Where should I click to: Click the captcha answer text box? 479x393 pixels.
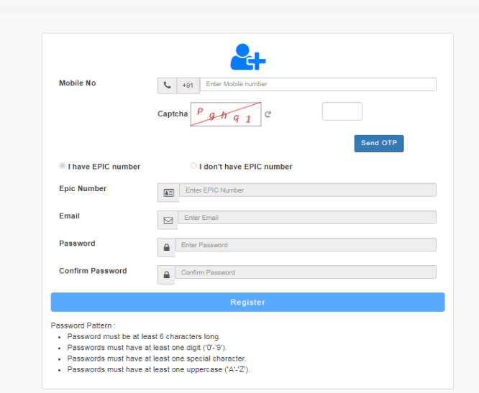click(342, 111)
